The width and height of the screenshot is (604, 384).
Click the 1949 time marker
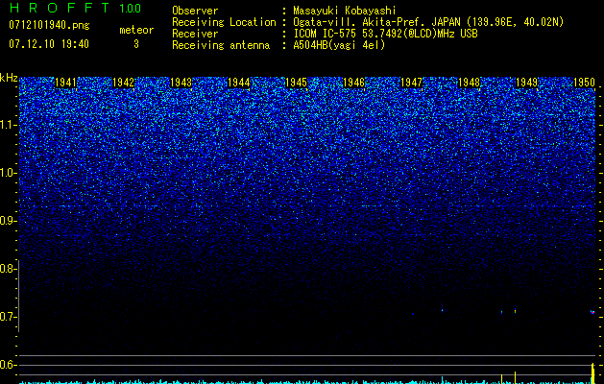pos(526,83)
